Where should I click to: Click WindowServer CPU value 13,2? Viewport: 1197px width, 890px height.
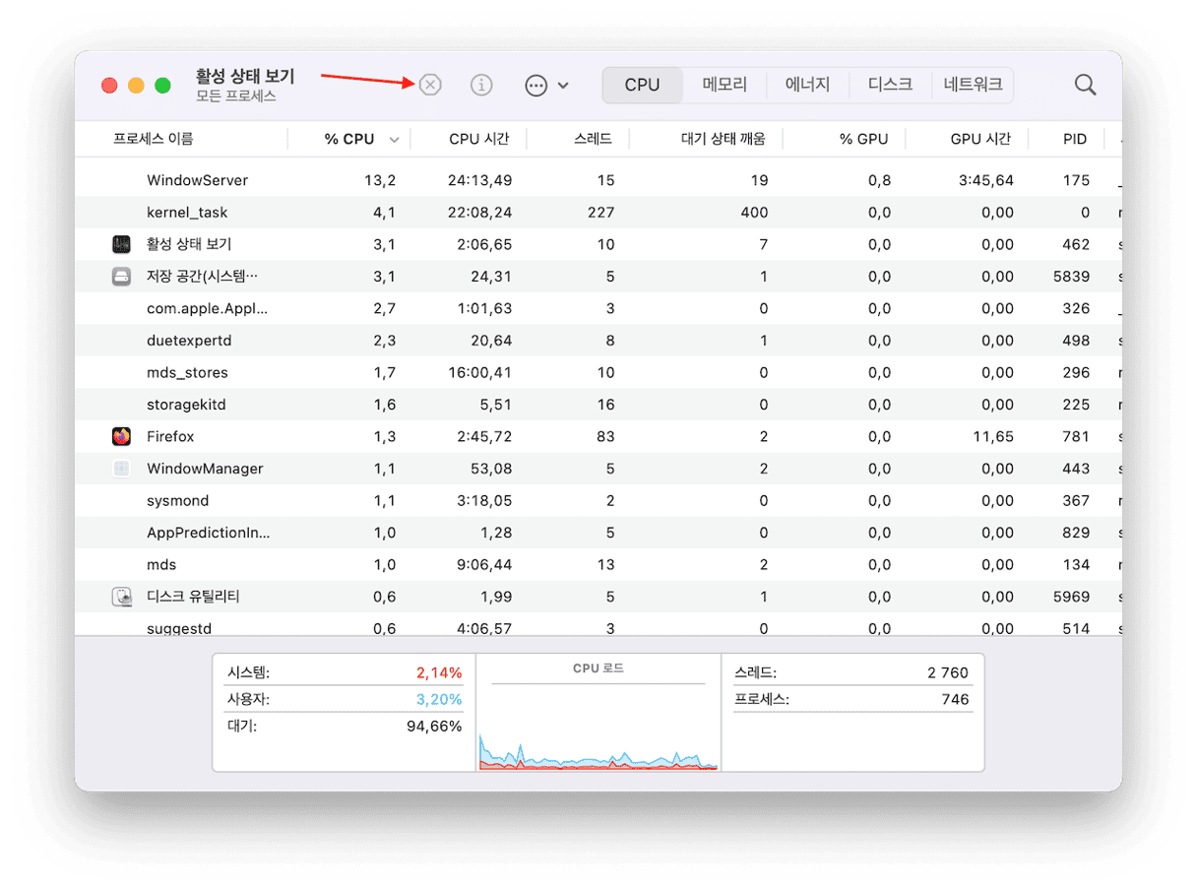coord(380,180)
